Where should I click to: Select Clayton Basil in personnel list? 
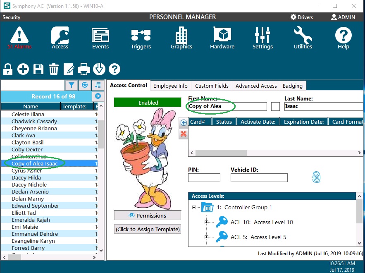coord(49,142)
